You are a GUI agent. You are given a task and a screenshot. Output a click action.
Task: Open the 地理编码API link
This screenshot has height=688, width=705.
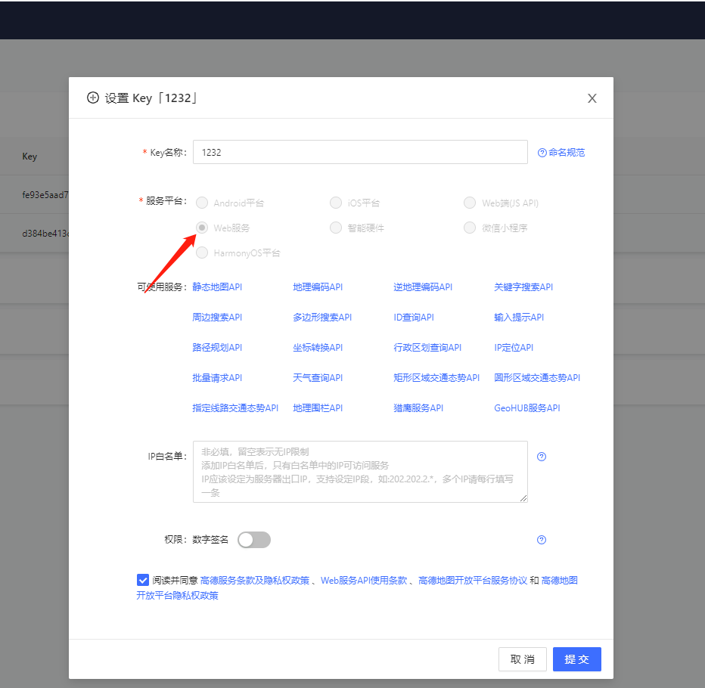(x=318, y=287)
